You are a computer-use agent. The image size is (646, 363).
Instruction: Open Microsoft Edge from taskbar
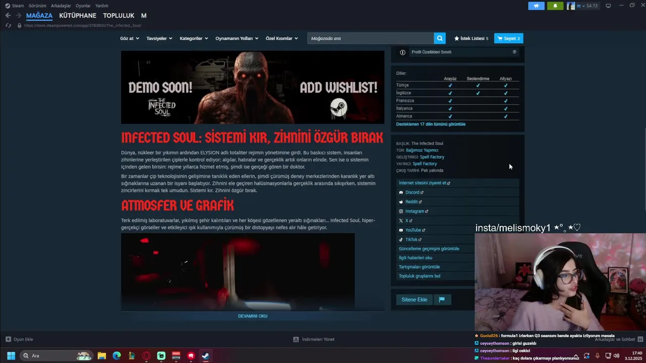click(x=117, y=356)
